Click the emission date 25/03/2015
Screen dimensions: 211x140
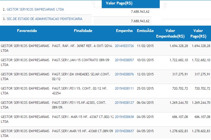point(145,89)
